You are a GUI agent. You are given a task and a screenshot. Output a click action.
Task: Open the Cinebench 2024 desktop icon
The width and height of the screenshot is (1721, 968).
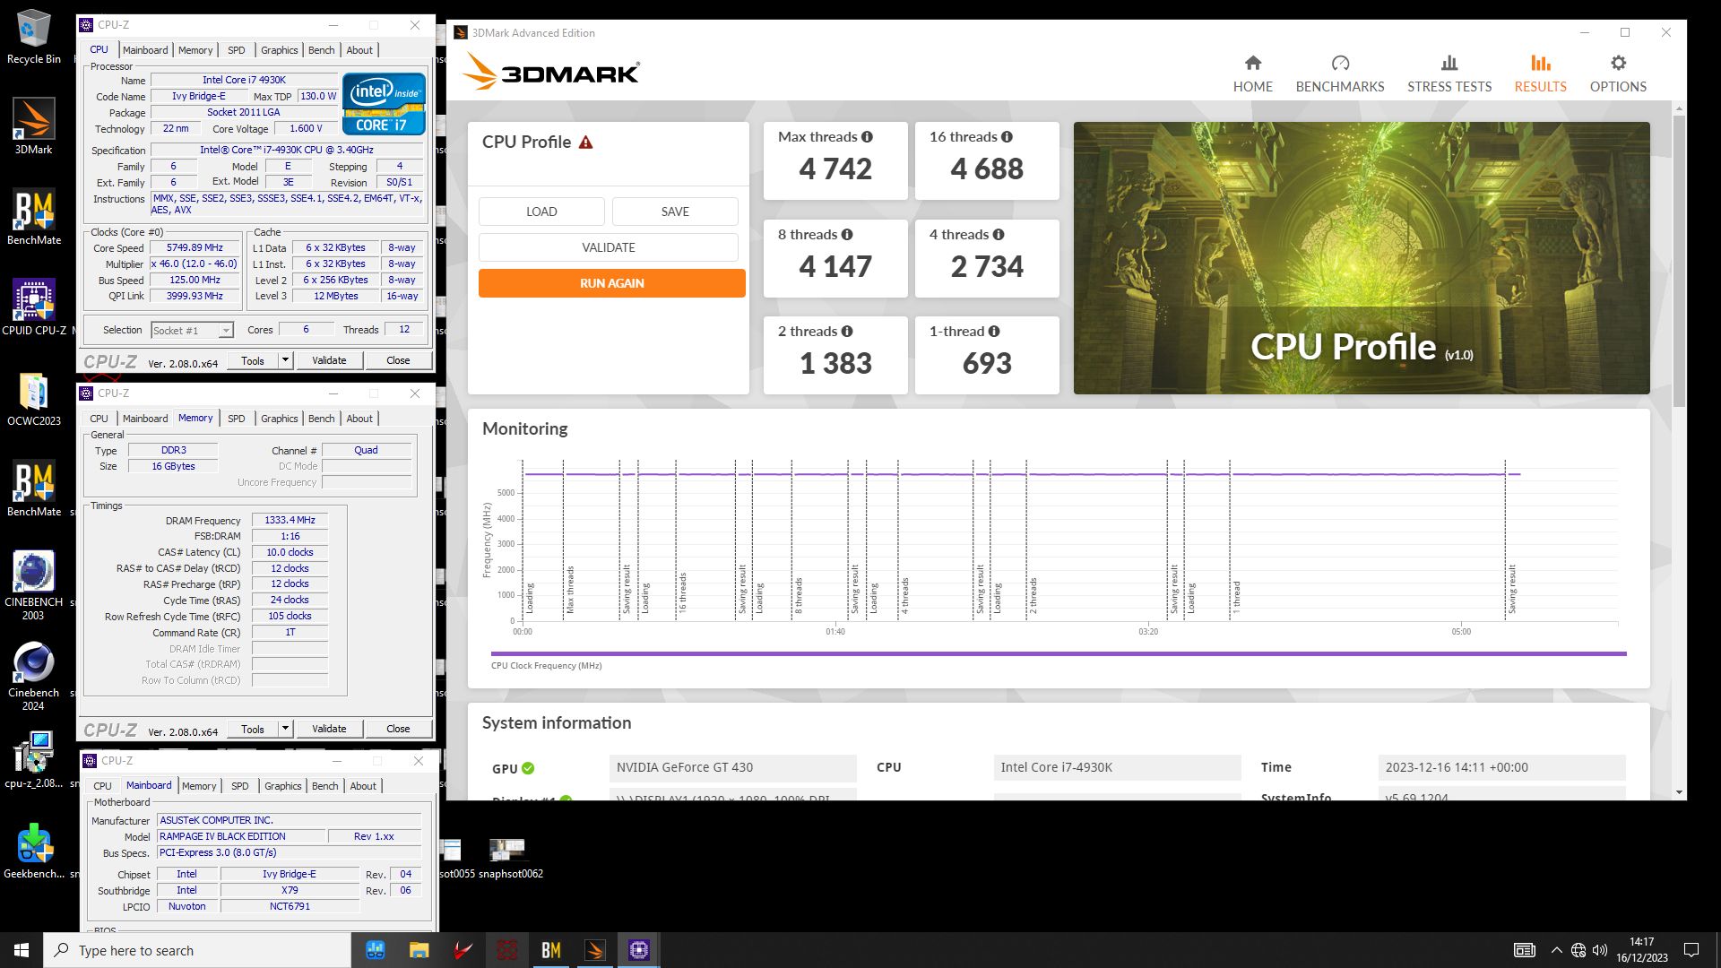(33, 676)
